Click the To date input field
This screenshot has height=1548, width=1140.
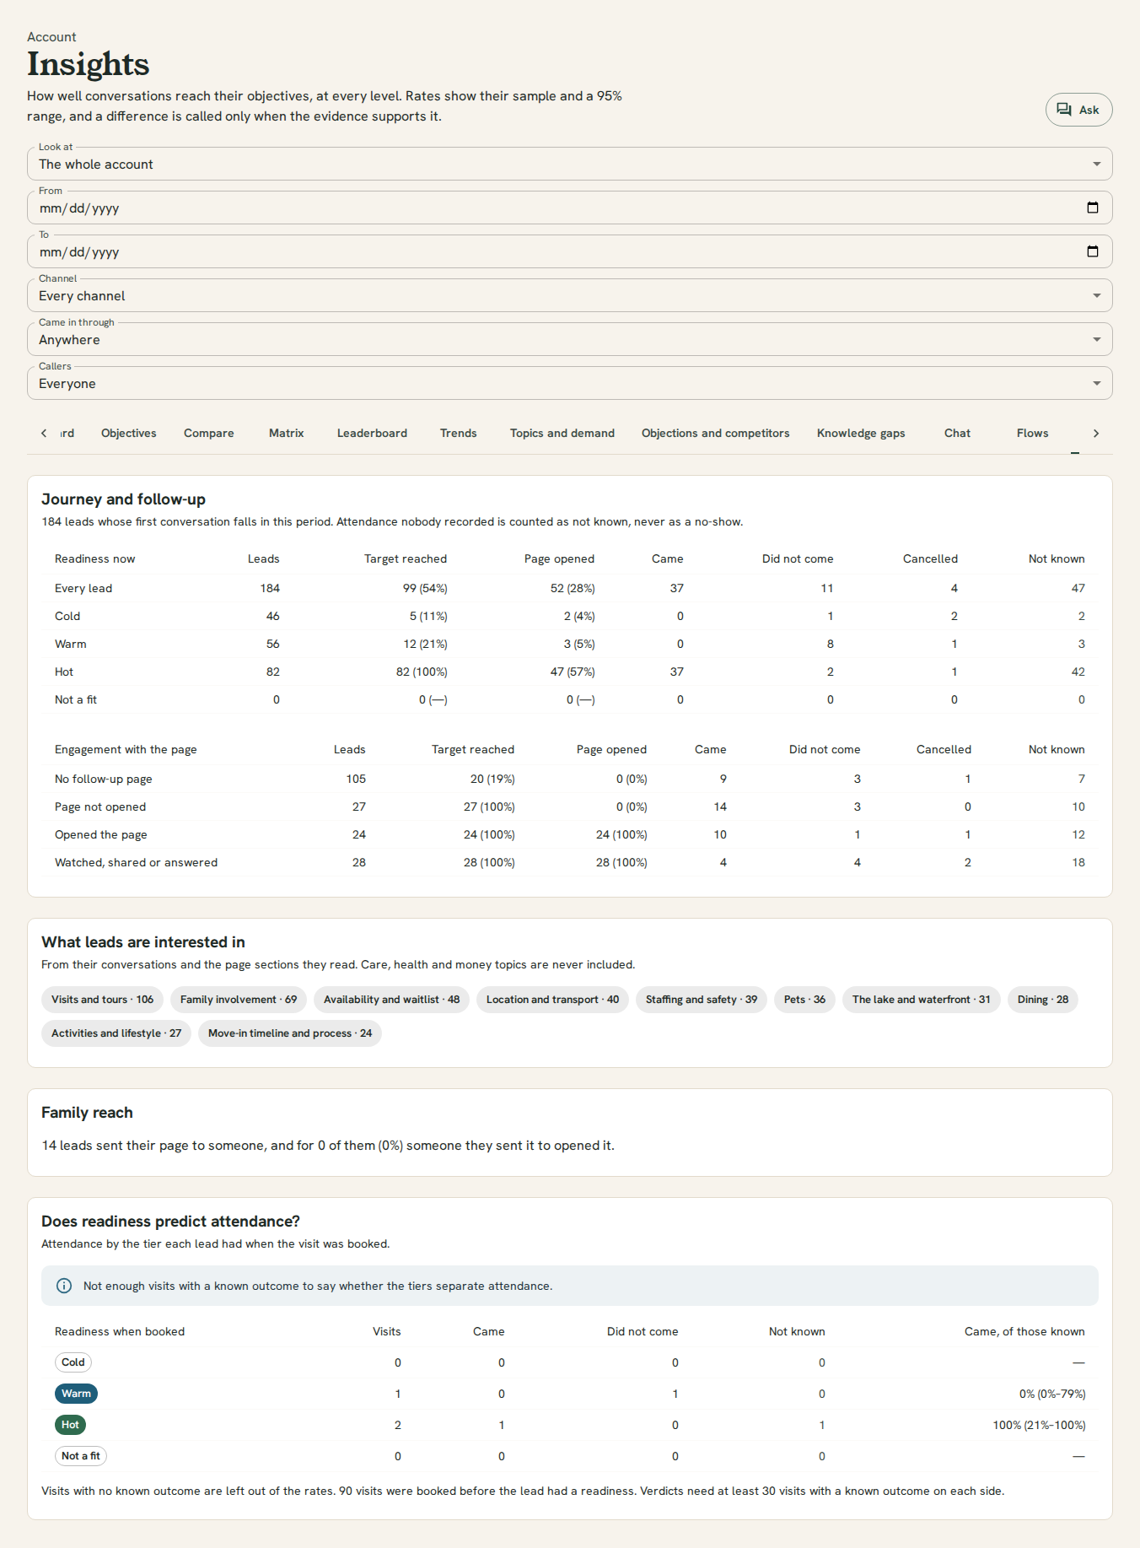569,251
